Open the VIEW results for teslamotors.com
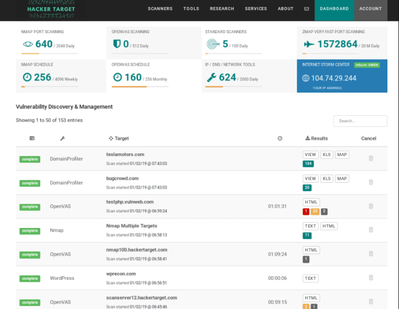Viewport: 399px width, 309px height. tap(310, 154)
